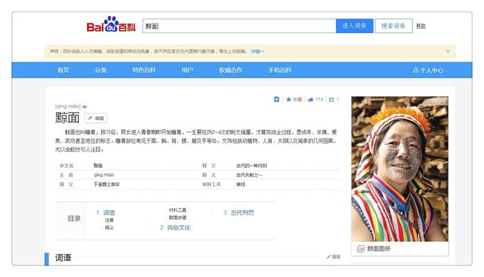This screenshot has width=484, height=277.
Task: Click the 麻线 material value text
Action: (241, 184)
